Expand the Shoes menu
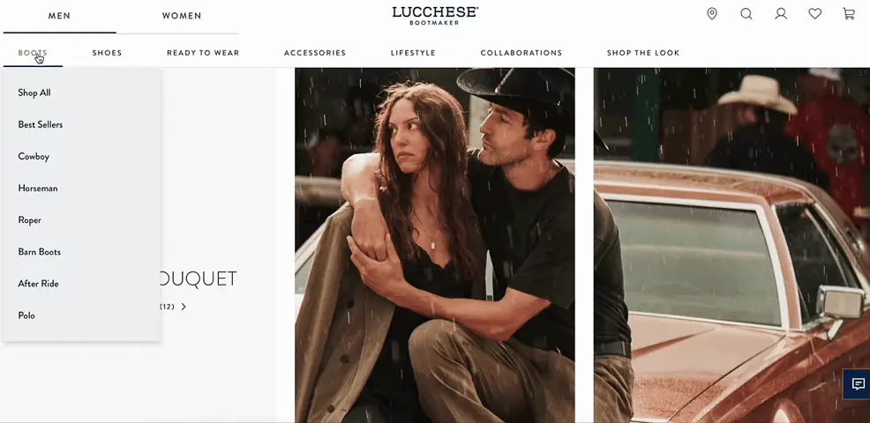This screenshot has width=870, height=423. point(107,53)
